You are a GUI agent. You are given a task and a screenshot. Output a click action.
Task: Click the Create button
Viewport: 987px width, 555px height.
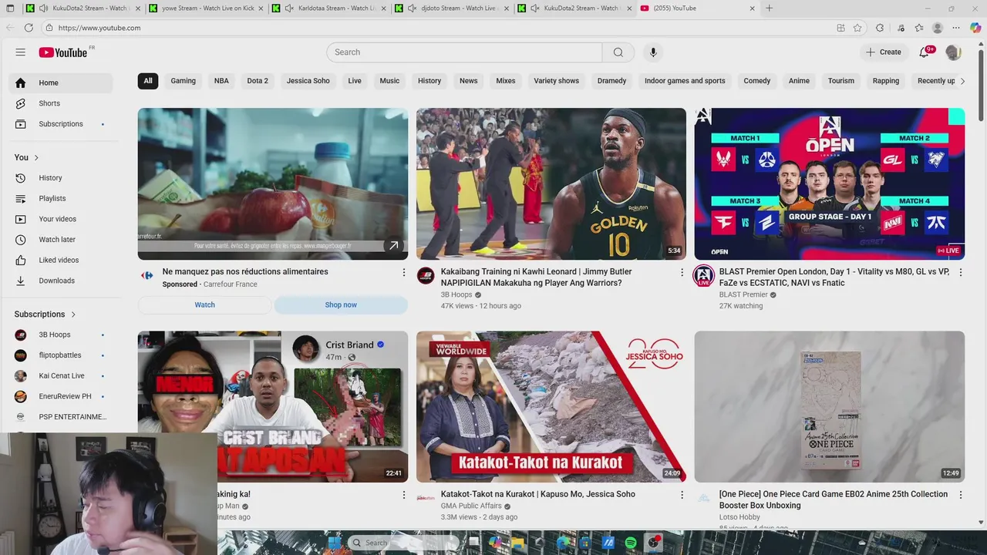pos(883,52)
